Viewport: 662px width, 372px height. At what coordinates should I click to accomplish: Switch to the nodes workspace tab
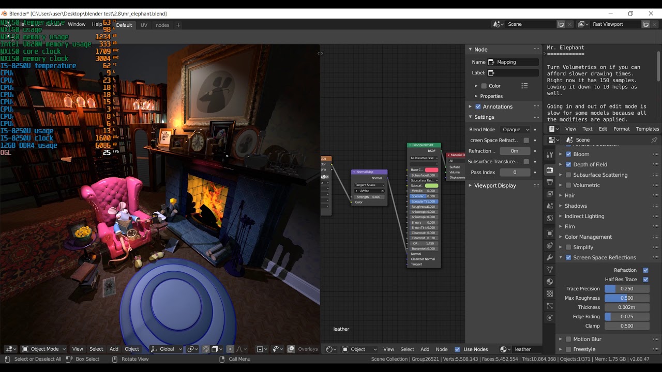point(162,25)
